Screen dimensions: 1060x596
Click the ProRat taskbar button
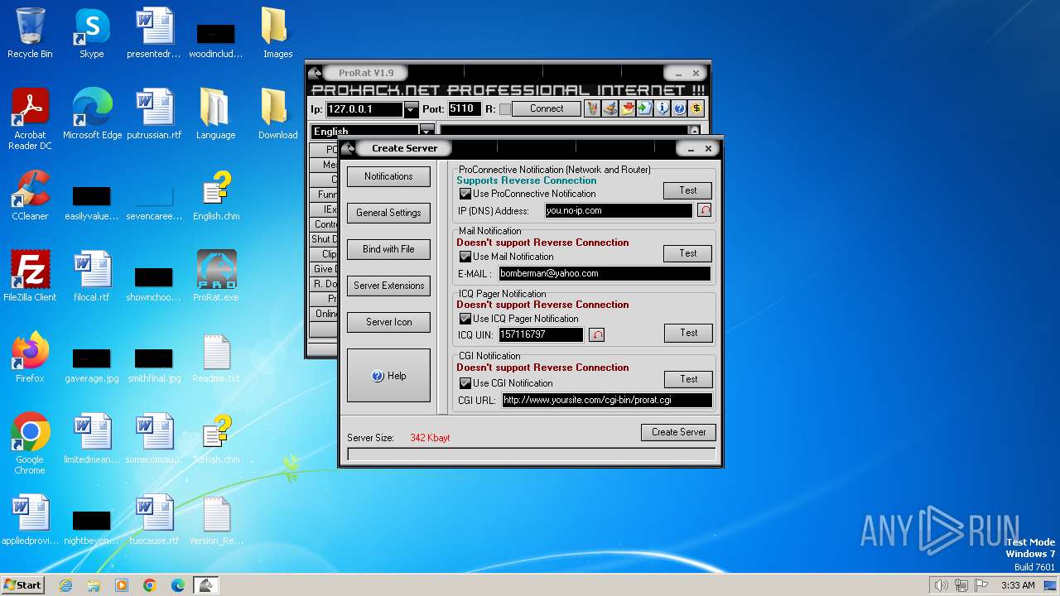click(206, 585)
